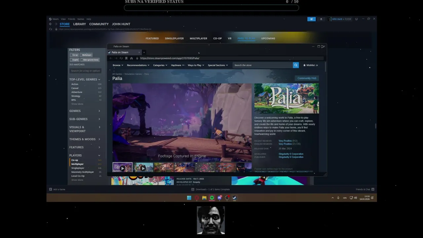Click the Search for a tag field
Screen dimensions: 423x238
click(85, 71)
